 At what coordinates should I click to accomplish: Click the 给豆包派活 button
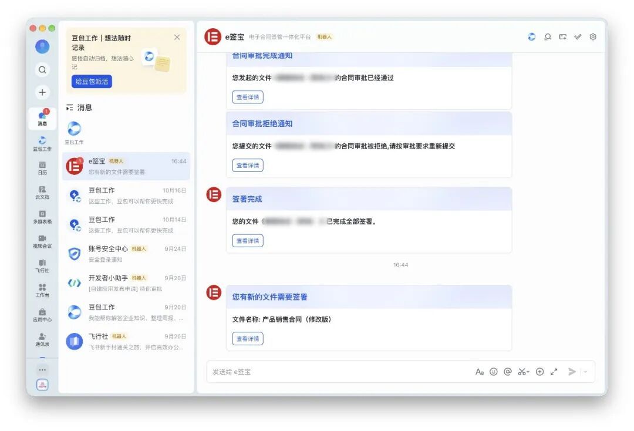(92, 81)
